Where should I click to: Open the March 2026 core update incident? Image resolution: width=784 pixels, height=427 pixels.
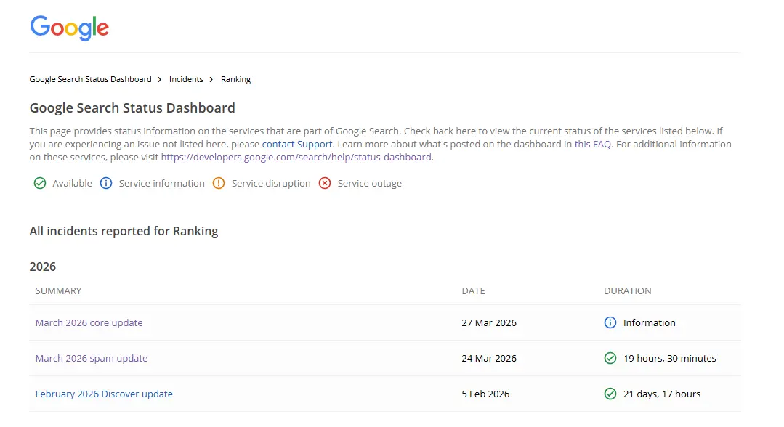pyautogui.click(x=89, y=322)
